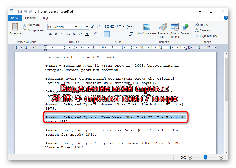
Task: Click the subscript formatting icon
Action: click(x=74, y=34)
